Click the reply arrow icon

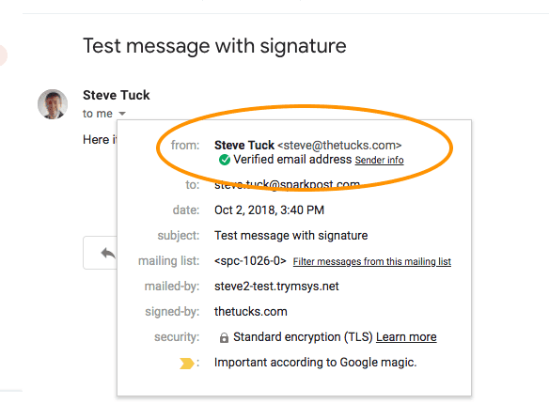pos(108,253)
